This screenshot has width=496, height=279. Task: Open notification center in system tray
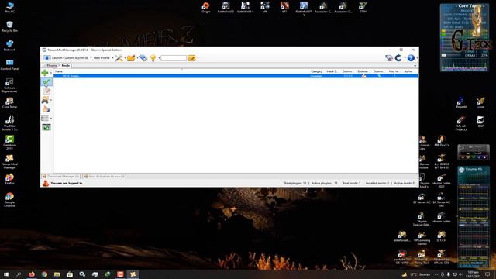487,274
